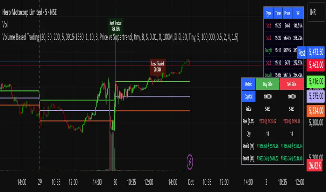Click the blue Capital row label
326x192 pixels.
248,96
